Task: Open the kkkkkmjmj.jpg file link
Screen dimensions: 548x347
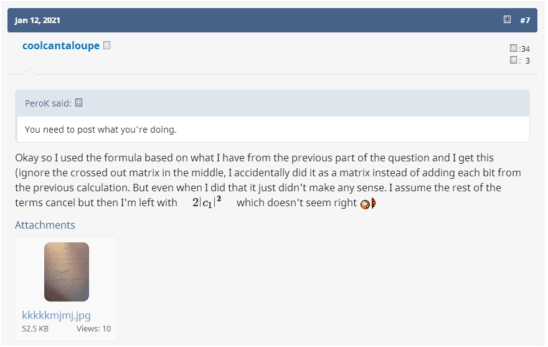Action: coord(56,315)
